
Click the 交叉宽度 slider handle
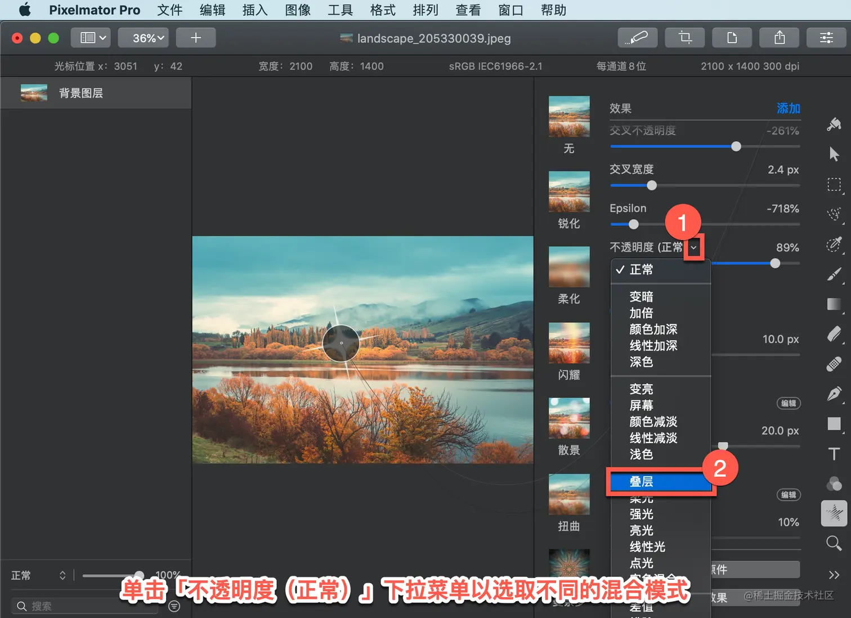(652, 186)
